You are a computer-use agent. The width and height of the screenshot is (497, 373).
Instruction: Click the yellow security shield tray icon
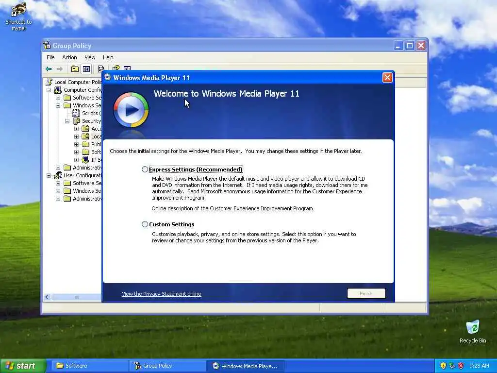tap(443, 366)
